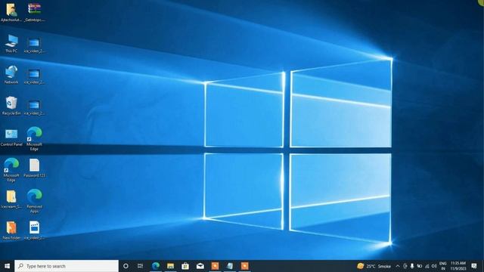
Task: Select the Recycle Bin icon
Action: (11, 106)
